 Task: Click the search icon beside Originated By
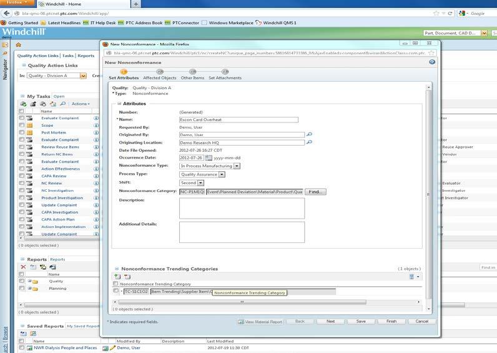click(309, 134)
